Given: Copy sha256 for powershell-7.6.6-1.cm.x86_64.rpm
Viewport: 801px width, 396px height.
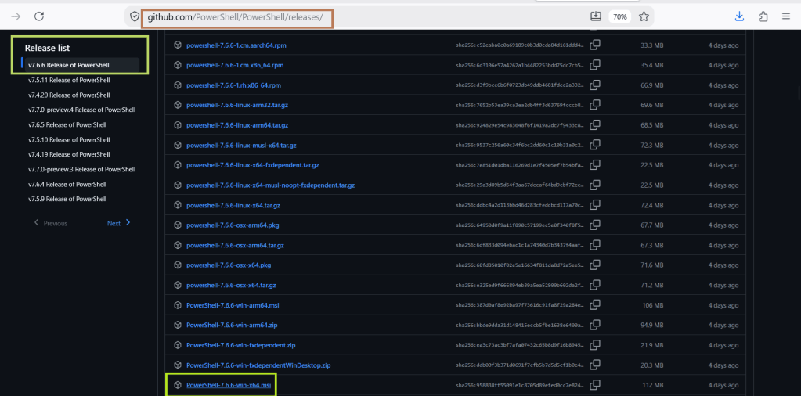Looking at the screenshot, I should 594,65.
